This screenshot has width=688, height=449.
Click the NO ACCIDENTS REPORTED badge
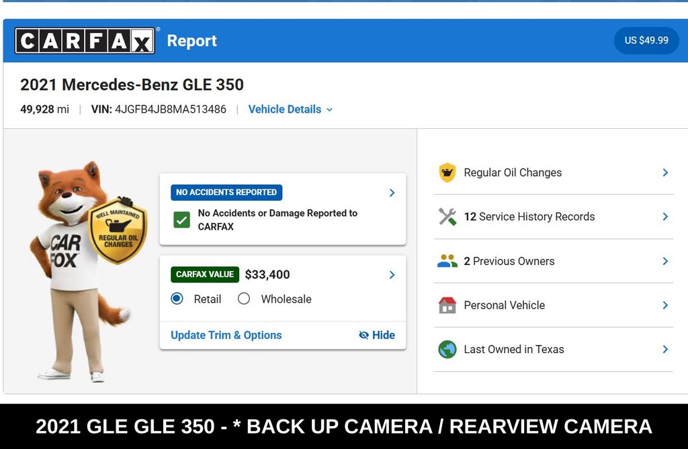click(226, 192)
